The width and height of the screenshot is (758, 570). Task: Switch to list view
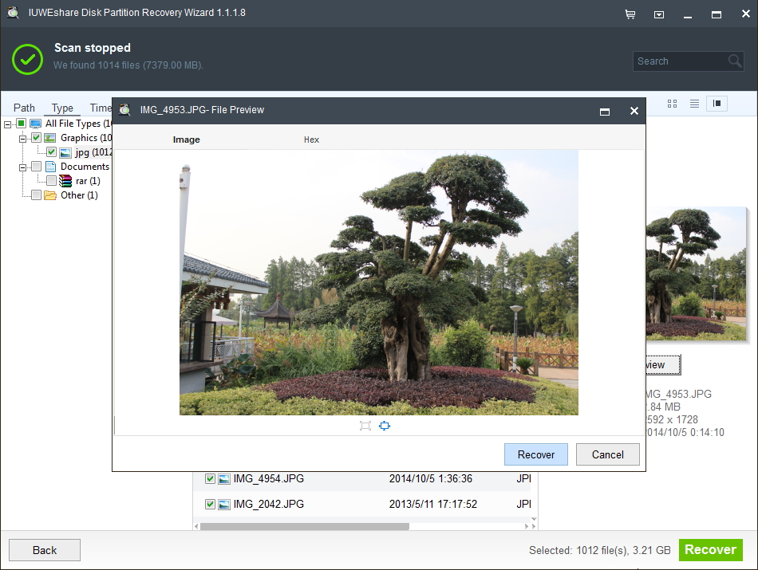click(x=694, y=104)
